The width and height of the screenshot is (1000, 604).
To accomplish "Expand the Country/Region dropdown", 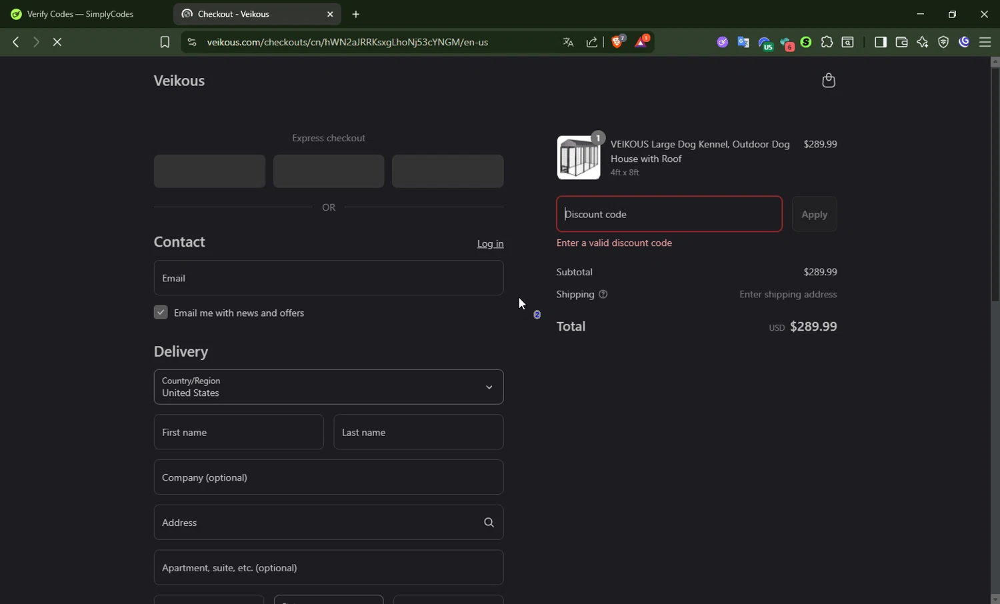I will (x=329, y=387).
